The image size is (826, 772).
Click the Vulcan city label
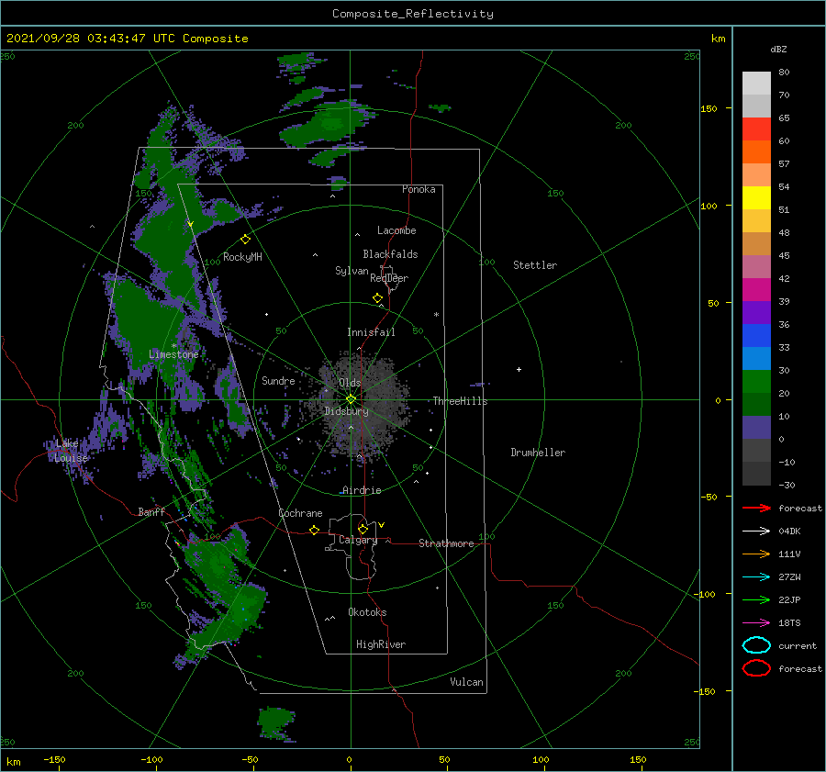click(x=467, y=682)
